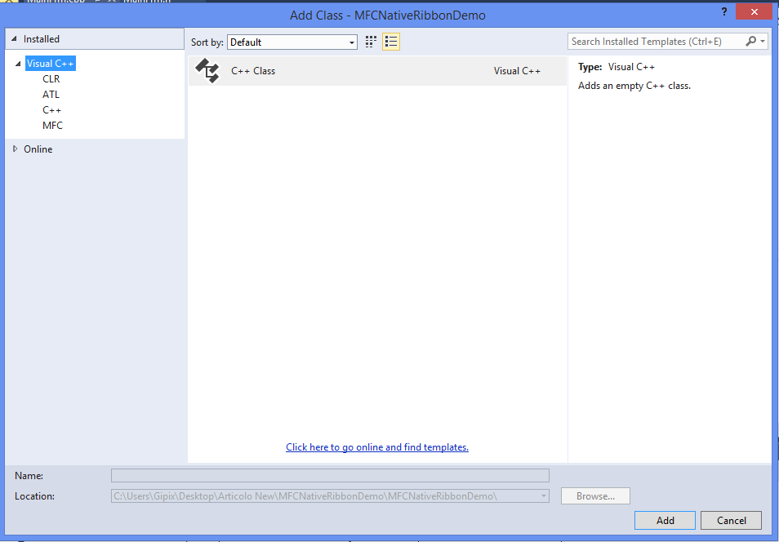Open the Location path dropdown
The image size is (779, 542).
(544, 495)
